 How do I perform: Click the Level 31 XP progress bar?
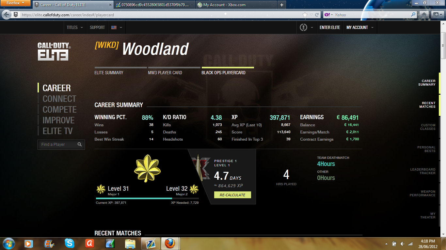coord(147,198)
